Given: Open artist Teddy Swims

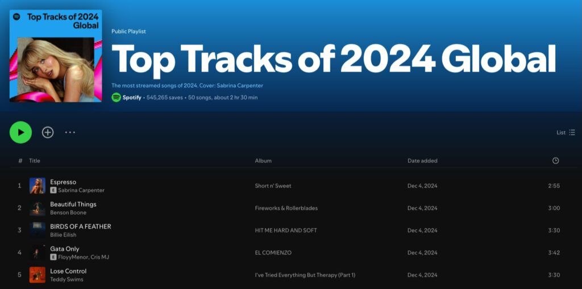Looking at the screenshot, I should pyautogui.click(x=67, y=279).
